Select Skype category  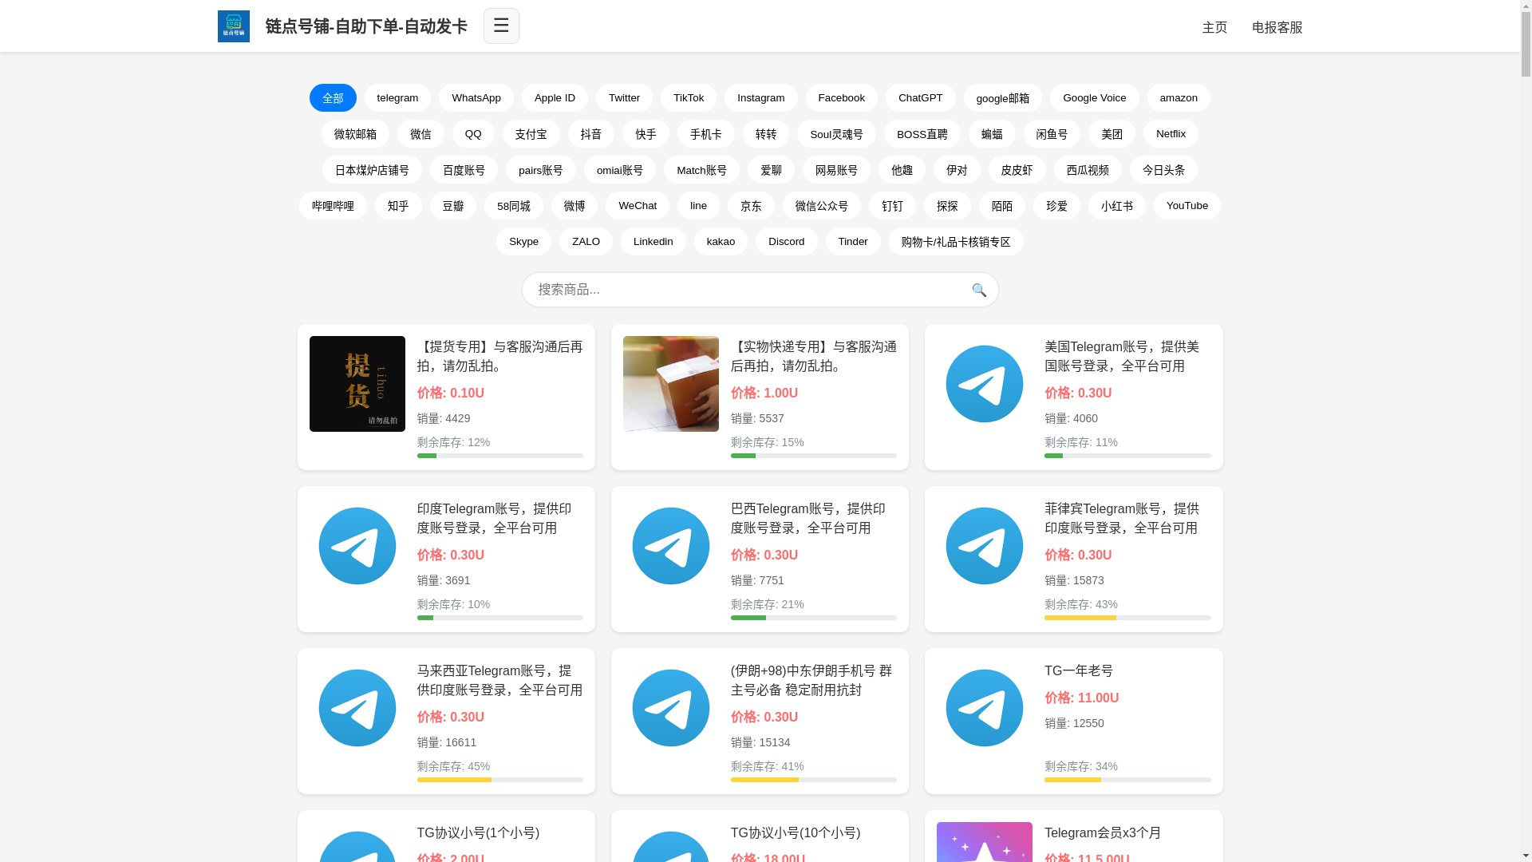(x=523, y=241)
